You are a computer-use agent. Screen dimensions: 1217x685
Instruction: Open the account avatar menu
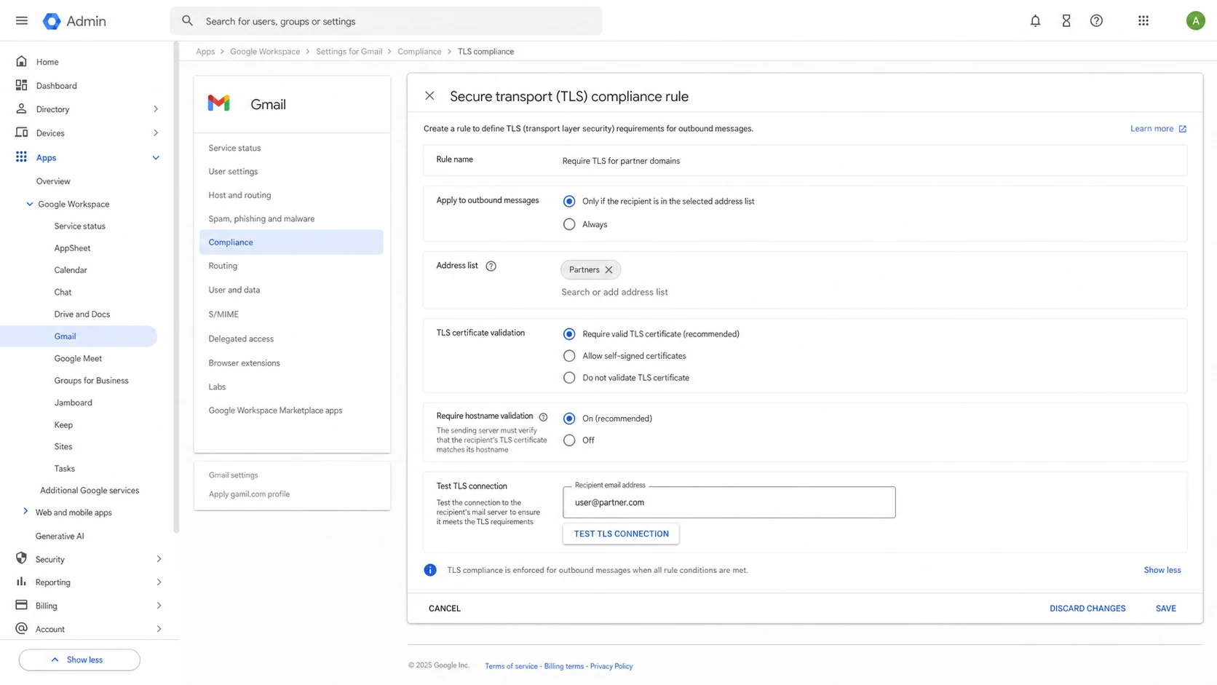pos(1195,21)
